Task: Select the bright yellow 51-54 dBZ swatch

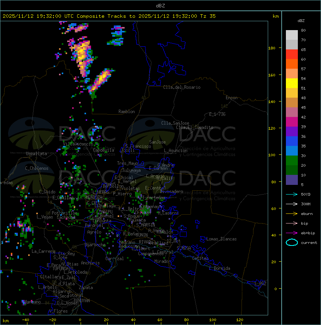Action: pyautogui.click(x=292, y=83)
